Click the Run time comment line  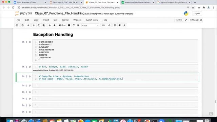(x=81, y=79)
